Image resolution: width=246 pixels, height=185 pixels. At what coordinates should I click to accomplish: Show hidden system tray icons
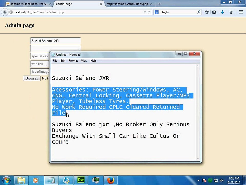coord(198,180)
